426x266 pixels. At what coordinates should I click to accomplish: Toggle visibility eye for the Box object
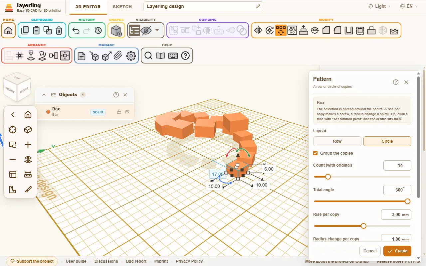[127, 112]
